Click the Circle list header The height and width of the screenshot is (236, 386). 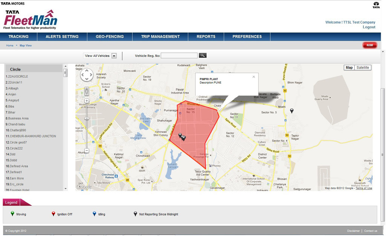34,69
